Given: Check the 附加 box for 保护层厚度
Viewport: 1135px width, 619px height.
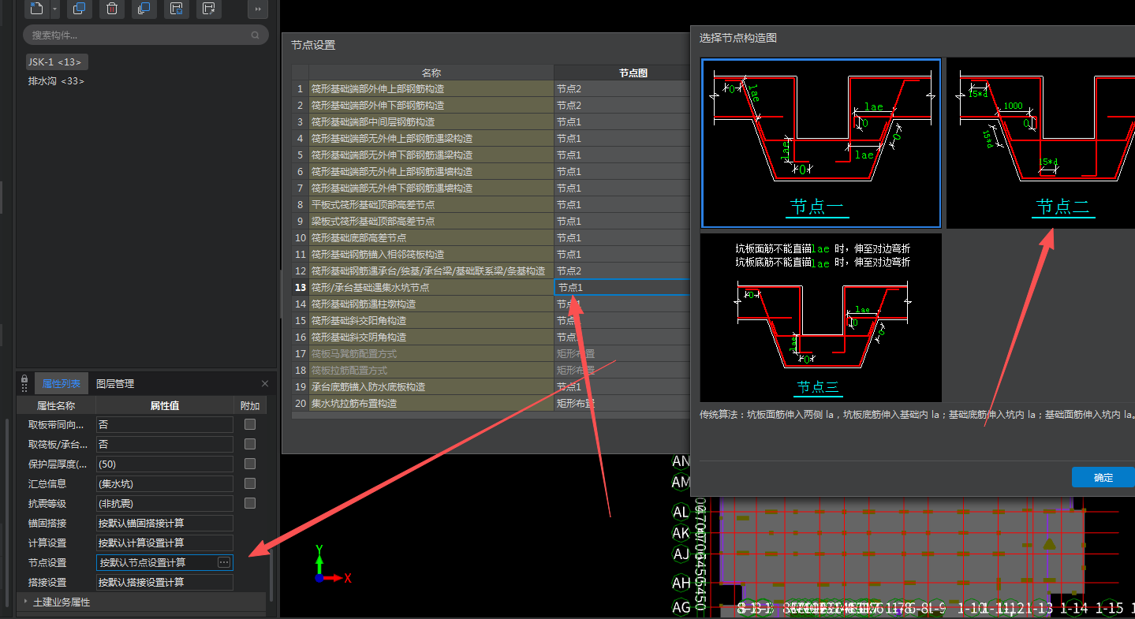Looking at the screenshot, I should [250, 464].
